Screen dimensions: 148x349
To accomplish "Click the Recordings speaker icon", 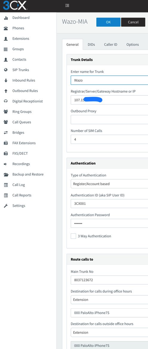I will tap(6, 164).
